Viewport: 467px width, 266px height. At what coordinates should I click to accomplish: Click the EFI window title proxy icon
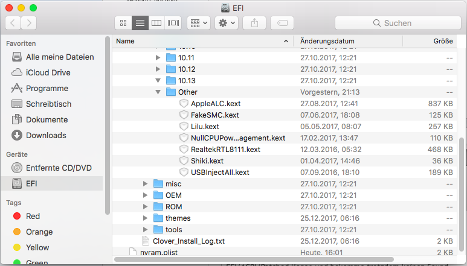[x=225, y=8]
